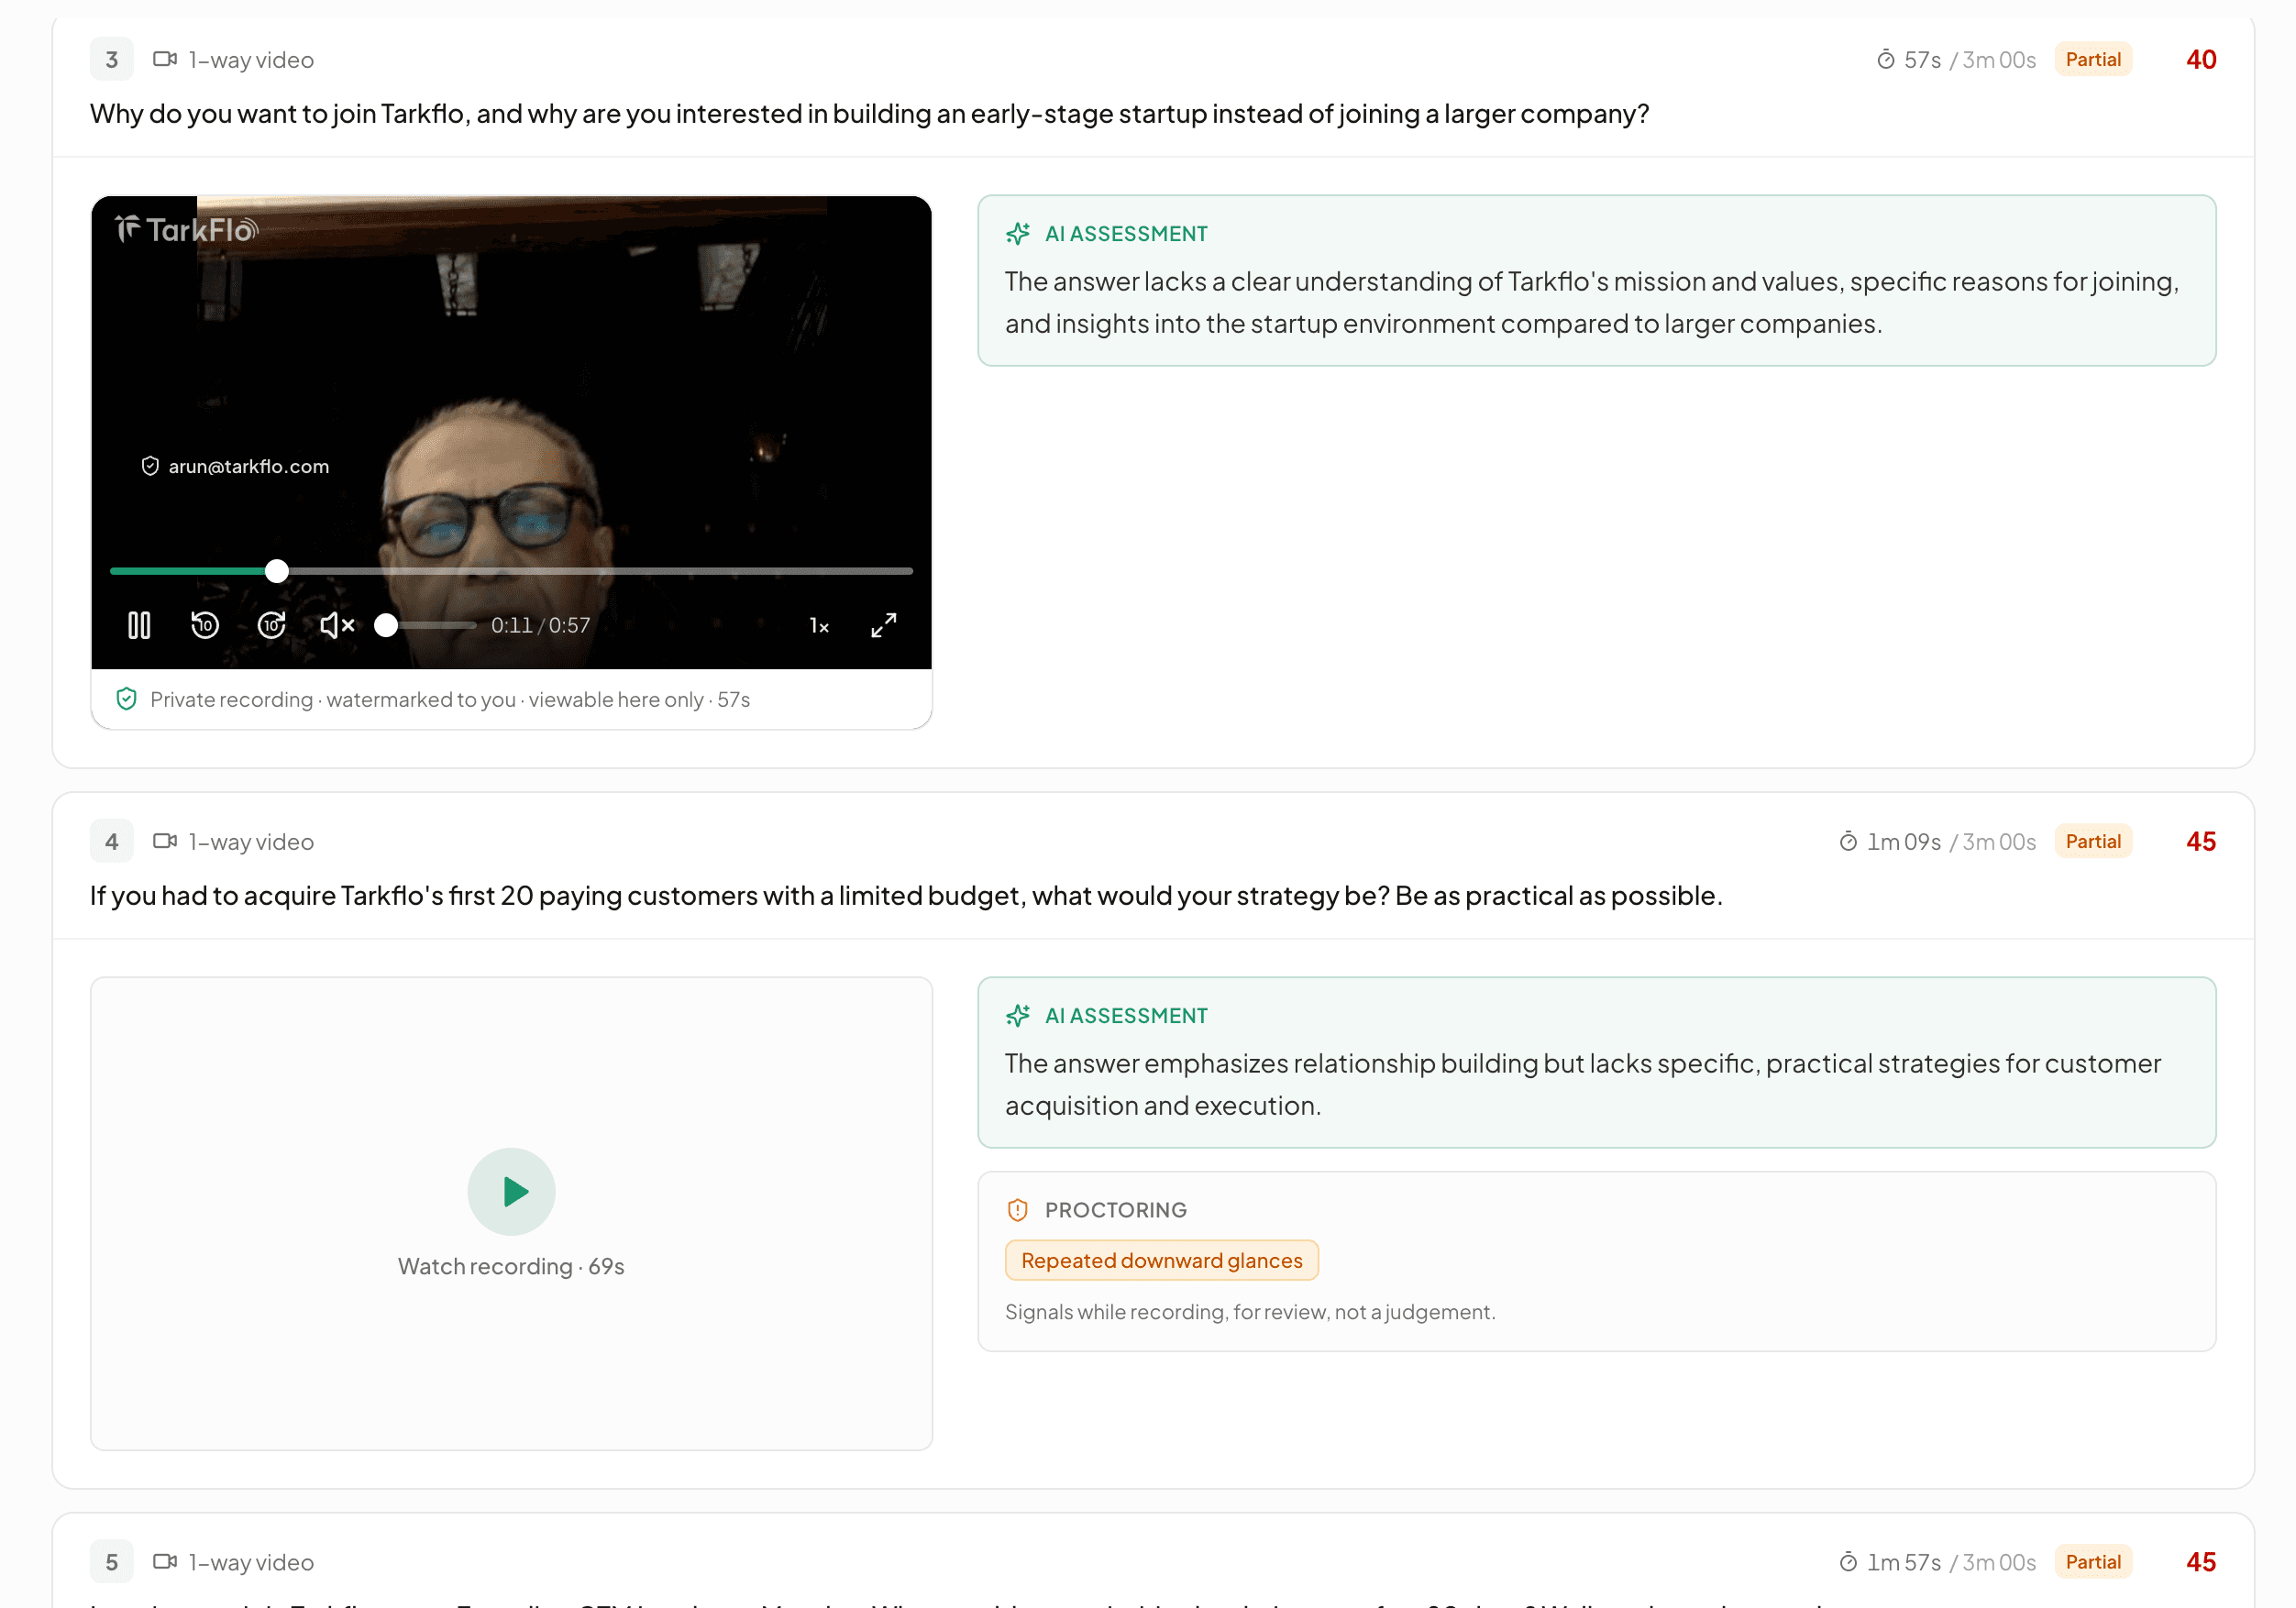2296x1608 pixels.
Task: Click the PROCTORING heading
Action: pos(1116,1210)
